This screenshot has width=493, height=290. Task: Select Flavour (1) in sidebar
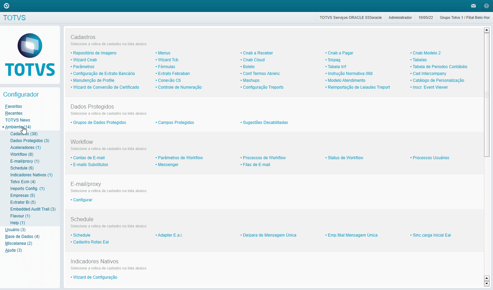point(20,216)
